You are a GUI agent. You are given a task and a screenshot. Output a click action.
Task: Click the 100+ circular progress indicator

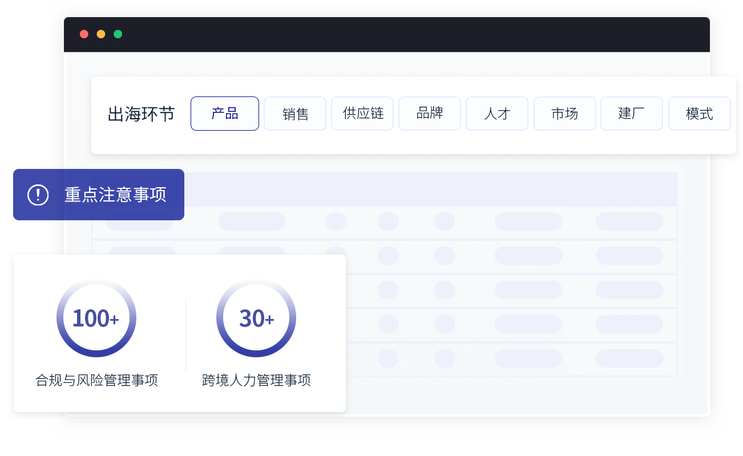[x=96, y=318]
